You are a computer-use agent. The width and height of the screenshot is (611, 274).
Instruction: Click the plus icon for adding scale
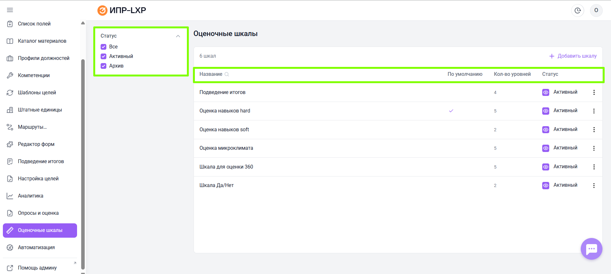[x=552, y=56]
